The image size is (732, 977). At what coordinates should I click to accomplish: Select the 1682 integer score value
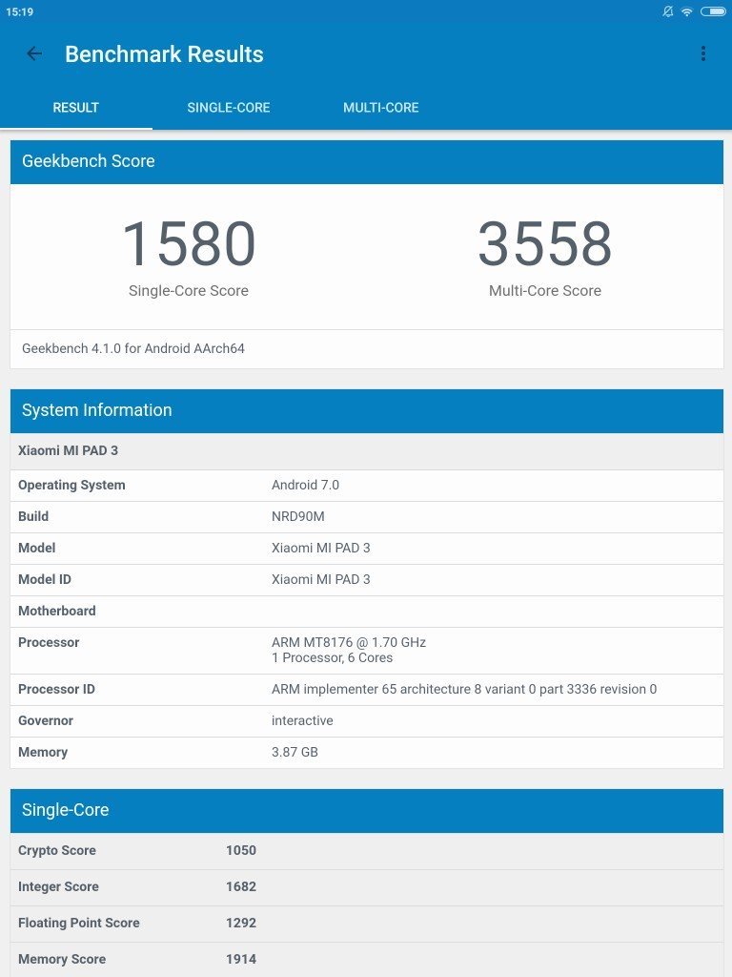[x=241, y=886]
